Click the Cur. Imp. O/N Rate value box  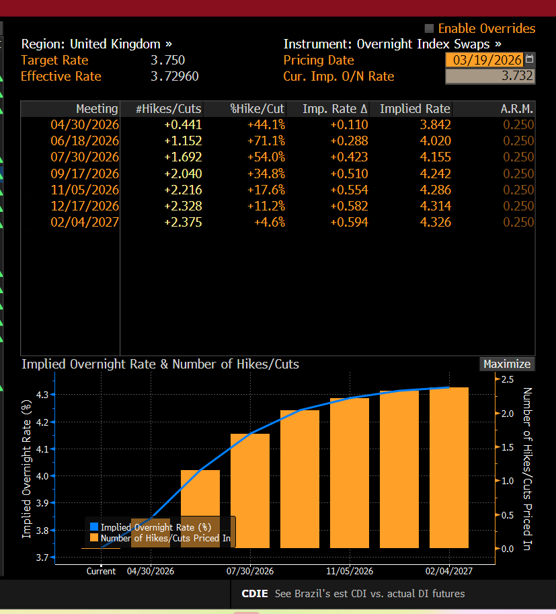click(x=489, y=77)
